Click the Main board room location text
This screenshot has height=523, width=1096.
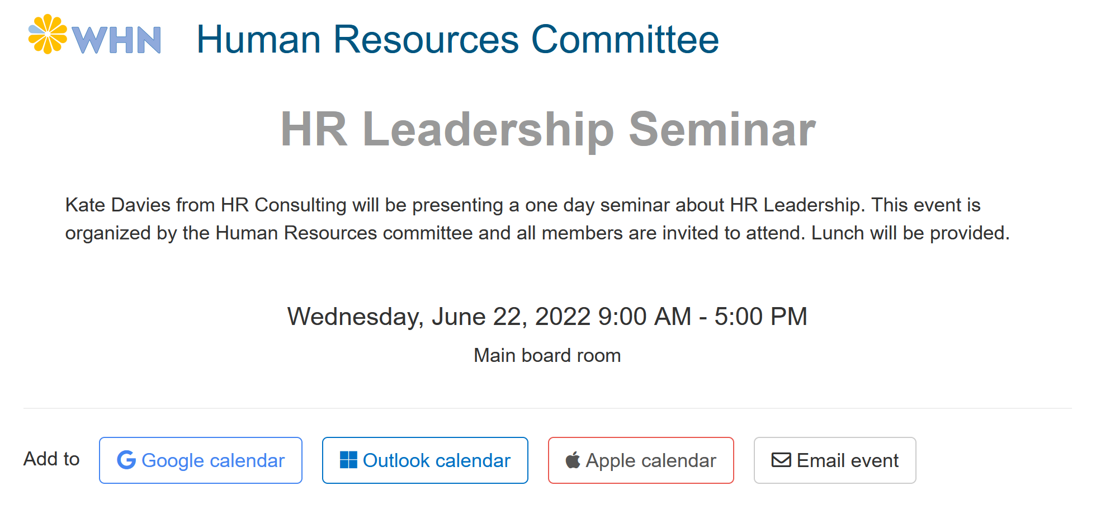click(547, 356)
